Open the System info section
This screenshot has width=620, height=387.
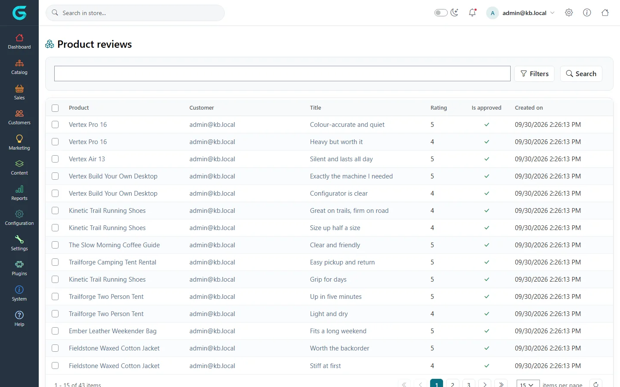(x=19, y=294)
